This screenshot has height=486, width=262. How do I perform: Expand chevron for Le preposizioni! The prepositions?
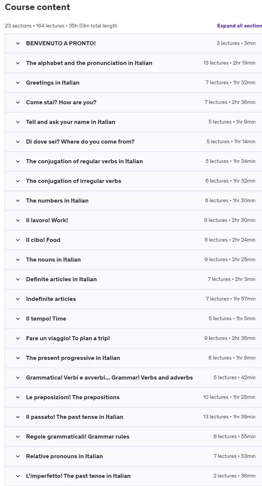point(17,397)
